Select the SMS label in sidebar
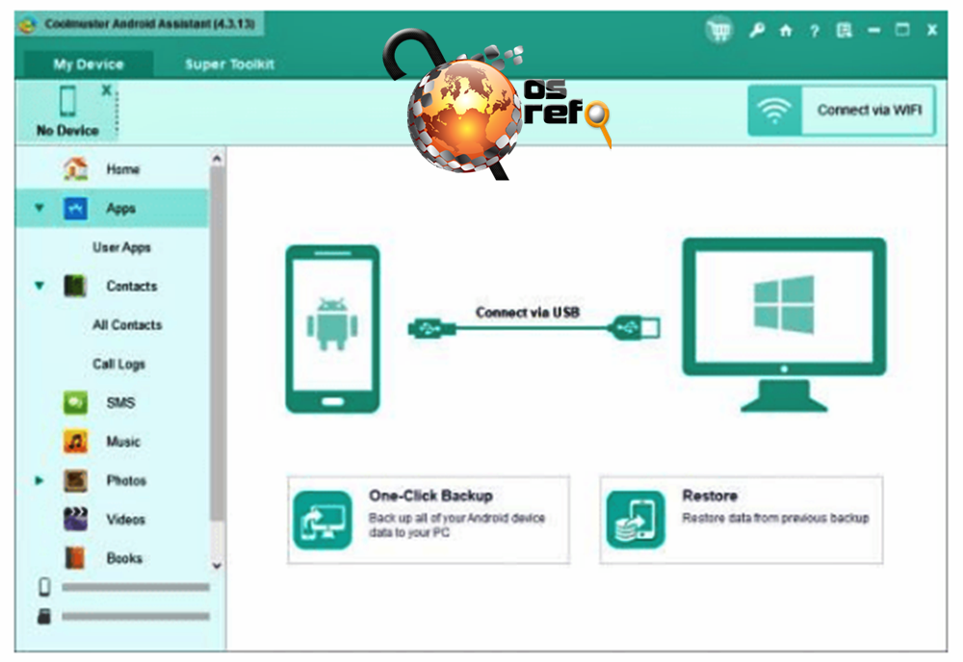 (120, 403)
